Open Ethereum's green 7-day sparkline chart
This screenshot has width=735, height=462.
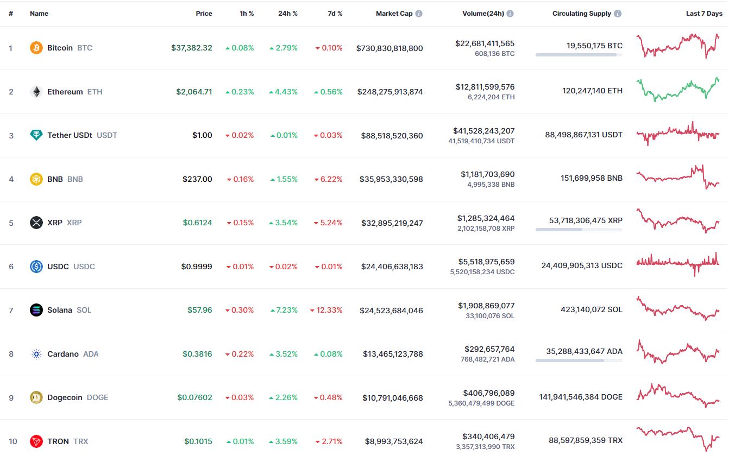pos(679,90)
